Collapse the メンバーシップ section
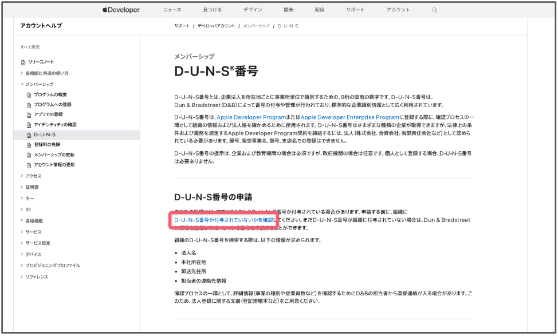This screenshot has height=336, width=558. [x=37, y=84]
